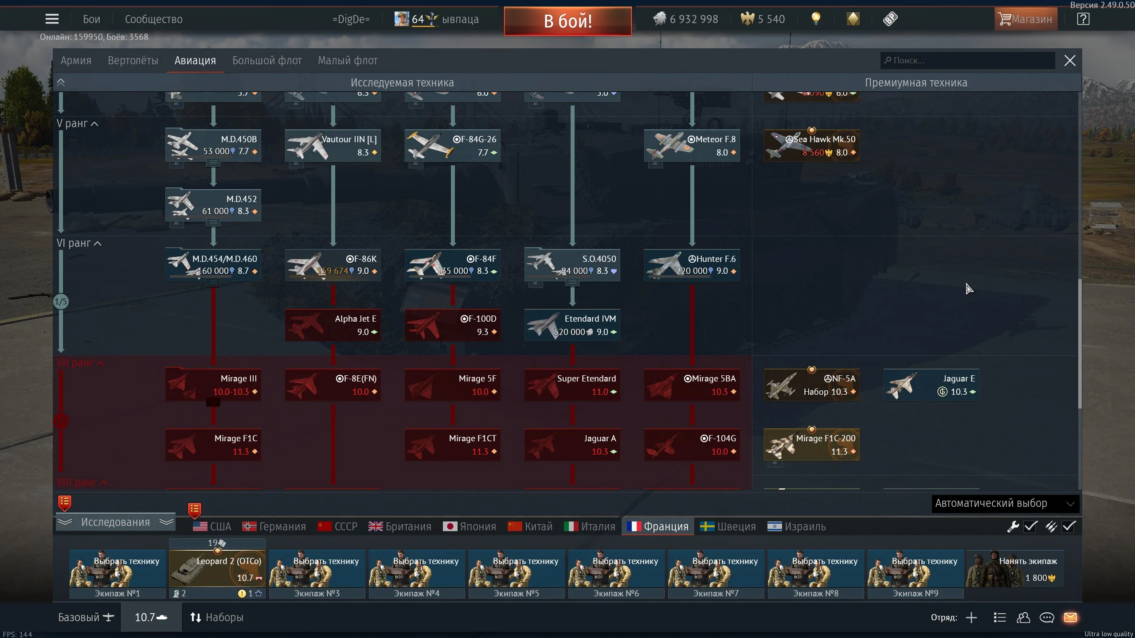1135x638 pixels.
Task: Open the battle pass ticket icon
Action: pyautogui.click(x=890, y=19)
